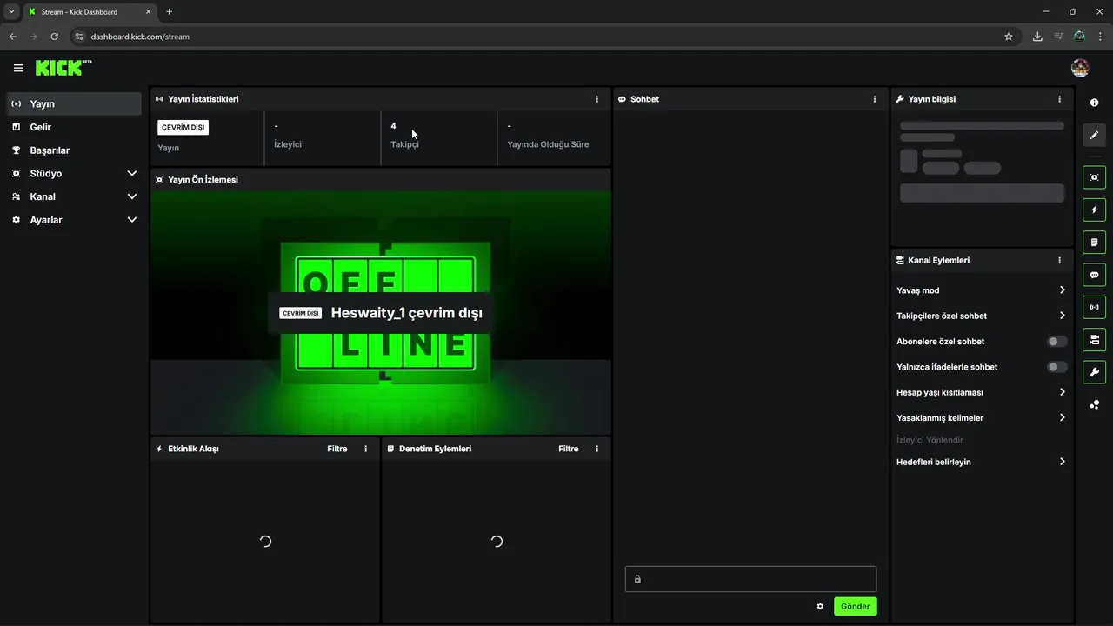Click the chat message input field
The image size is (1113, 626).
click(750, 579)
